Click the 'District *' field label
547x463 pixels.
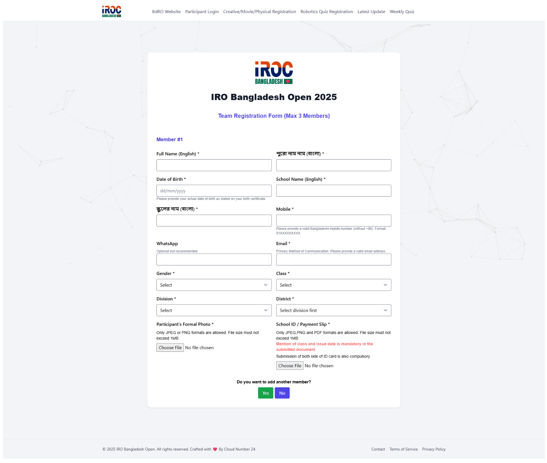285,299
